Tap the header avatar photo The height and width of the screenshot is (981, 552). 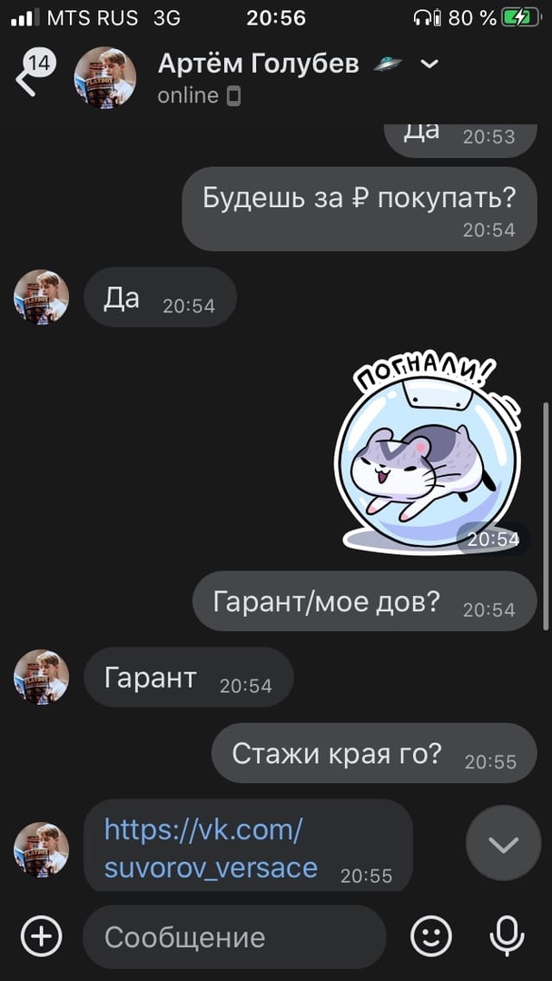(x=105, y=77)
